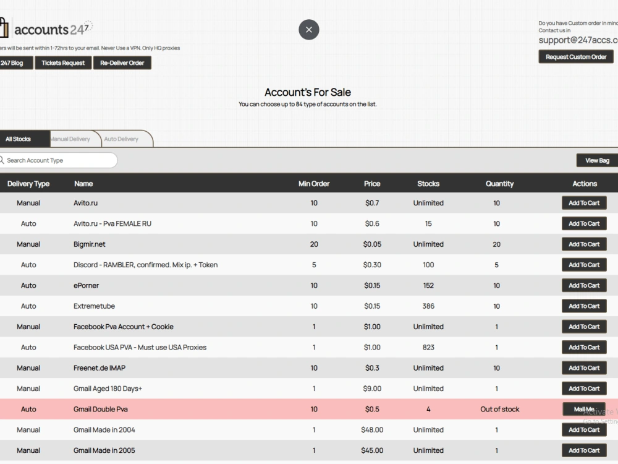Image resolution: width=618 pixels, height=464 pixels.
Task: Add Gmail Made in 2005 to cart
Action: click(x=584, y=450)
